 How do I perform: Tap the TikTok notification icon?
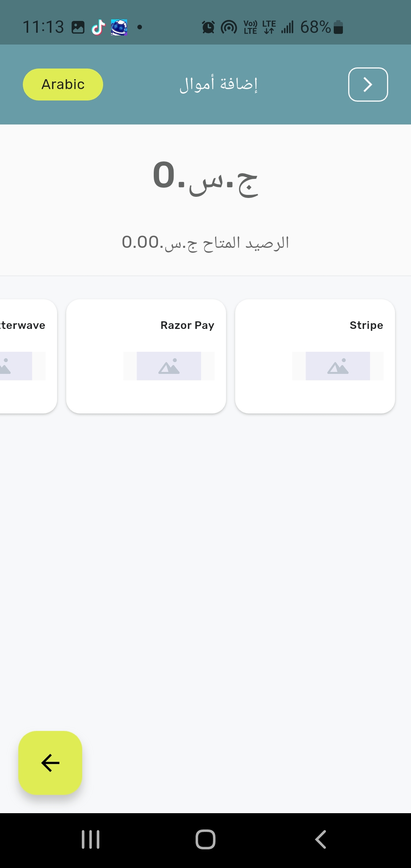tap(98, 27)
